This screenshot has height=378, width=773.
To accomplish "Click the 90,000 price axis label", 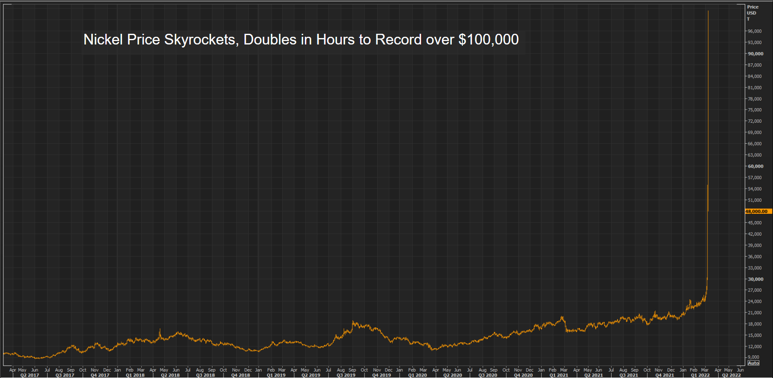I will click(x=755, y=54).
